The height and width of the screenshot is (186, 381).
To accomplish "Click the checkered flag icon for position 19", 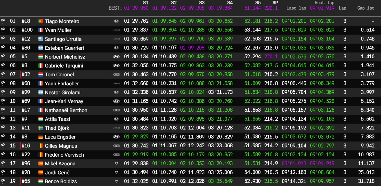I will 3,181.
